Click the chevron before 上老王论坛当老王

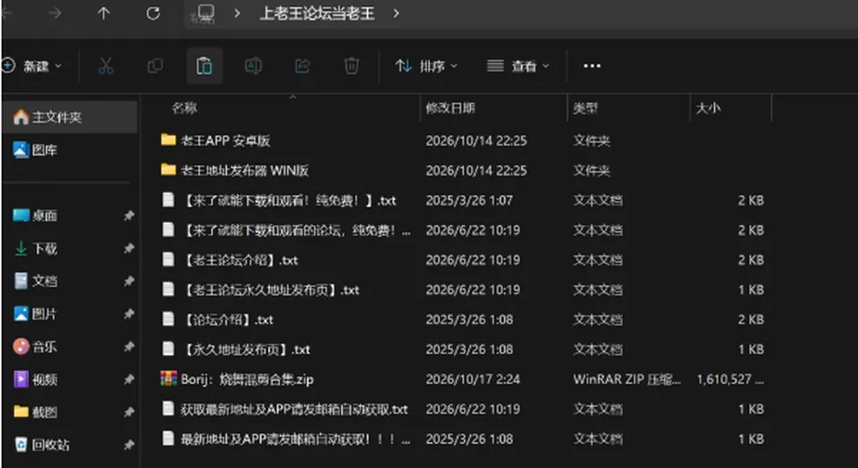point(237,13)
